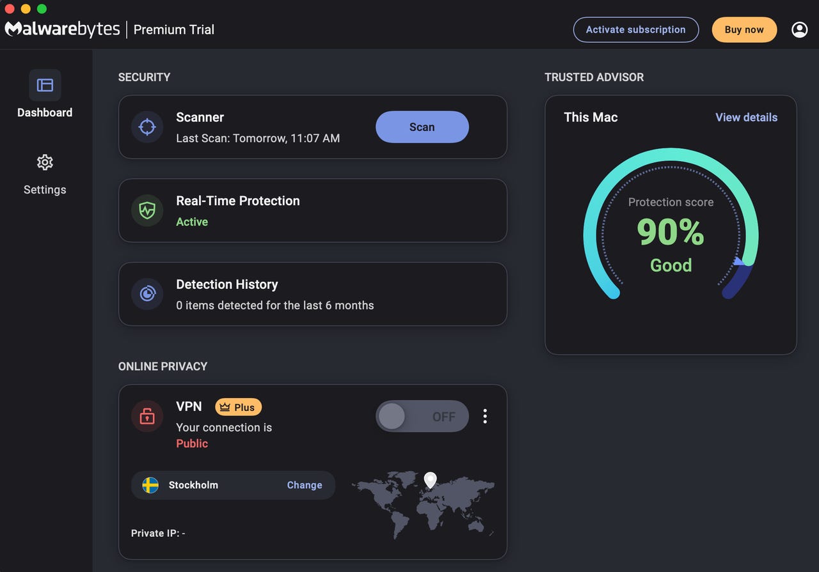Click the Premium Trial label
The height and width of the screenshot is (572, 819).
174,29
